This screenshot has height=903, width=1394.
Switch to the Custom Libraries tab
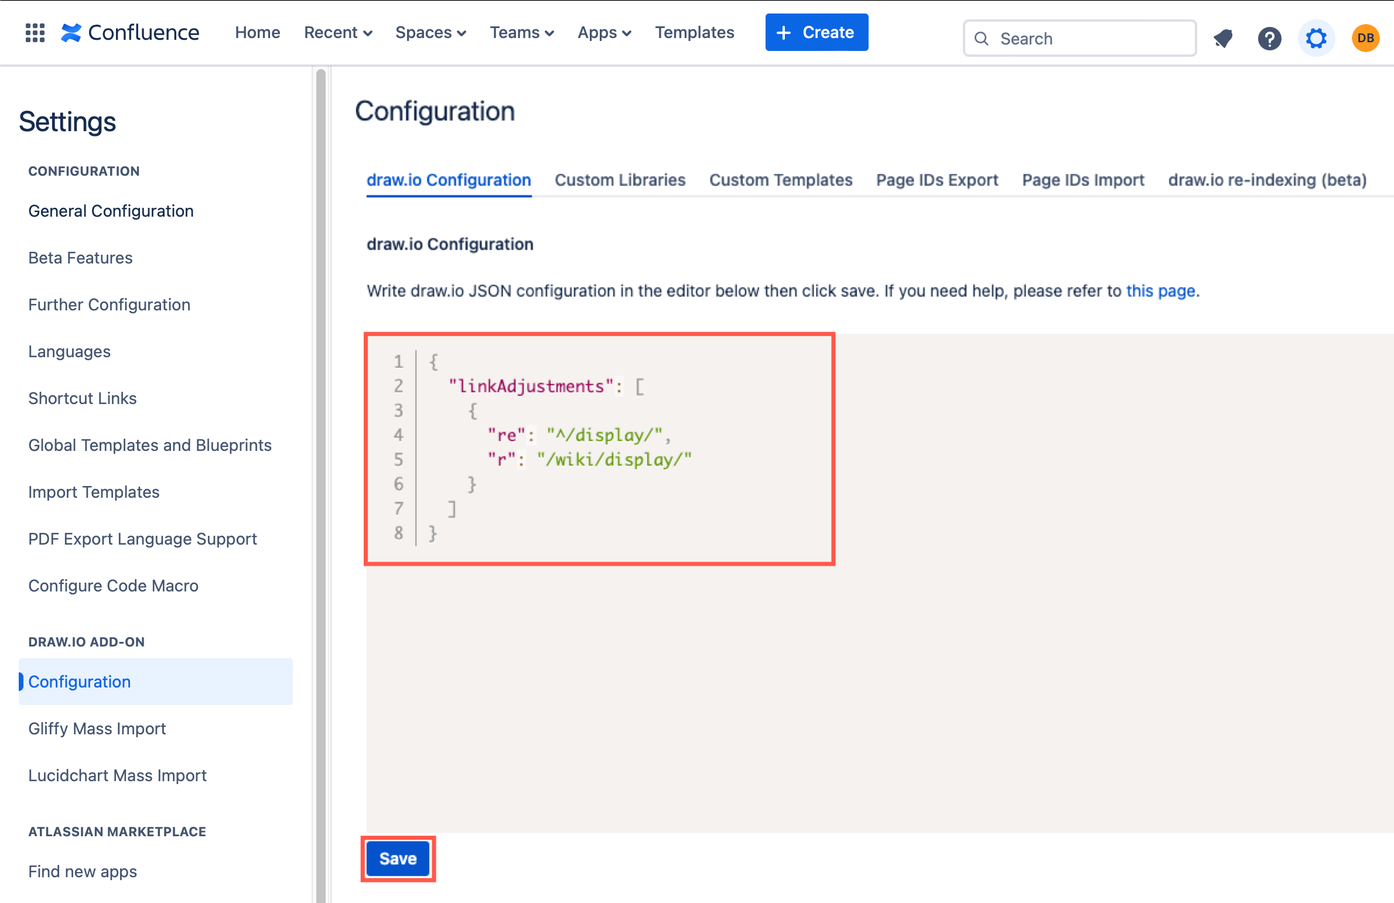point(620,180)
